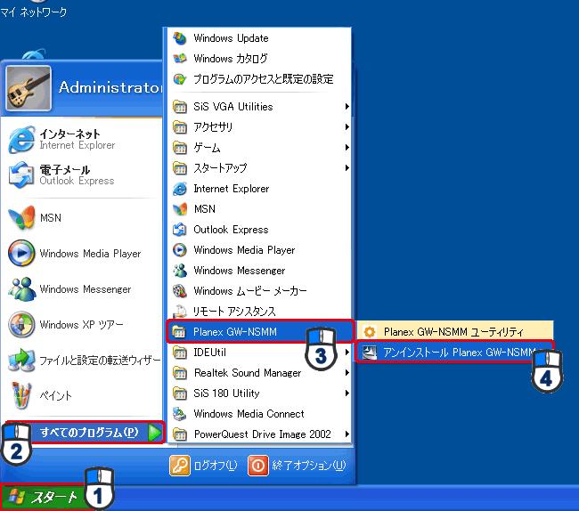Click the Windows Media Player icon in left pane
Viewport: 579px width, 511px height.
(x=21, y=253)
